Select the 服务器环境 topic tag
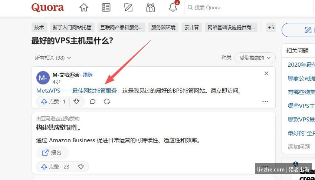Viewport: 315px width, 180px height. click(x=163, y=27)
